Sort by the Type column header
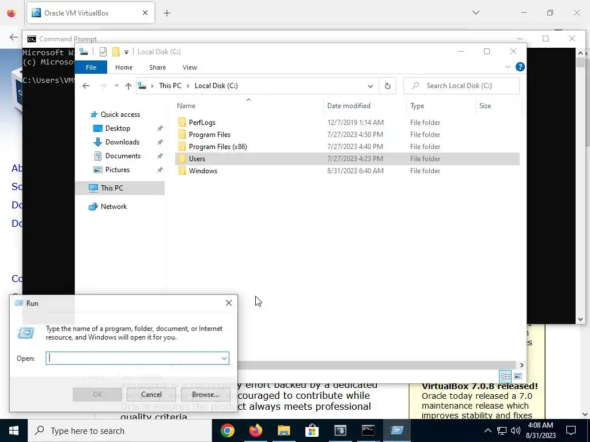This screenshot has width=590, height=442. [441, 106]
